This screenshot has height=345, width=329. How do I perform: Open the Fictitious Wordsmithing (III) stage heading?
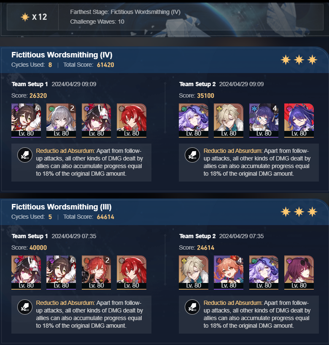[61, 207]
